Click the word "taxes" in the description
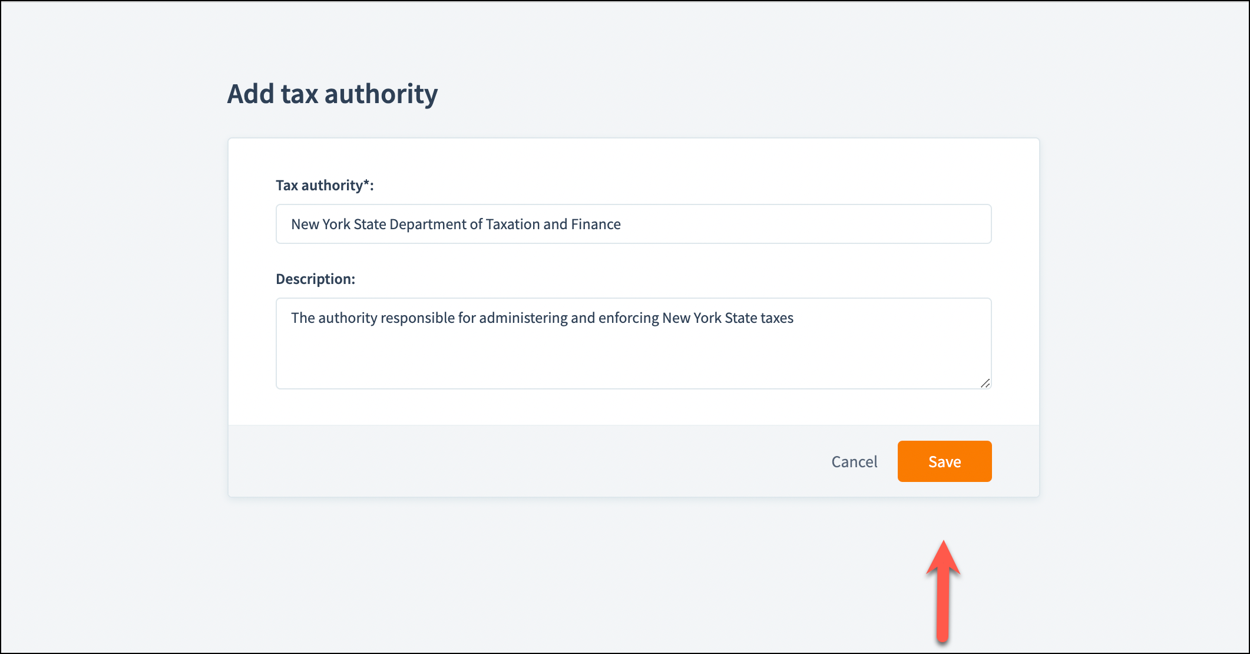The image size is (1250, 654). click(777, 318)
